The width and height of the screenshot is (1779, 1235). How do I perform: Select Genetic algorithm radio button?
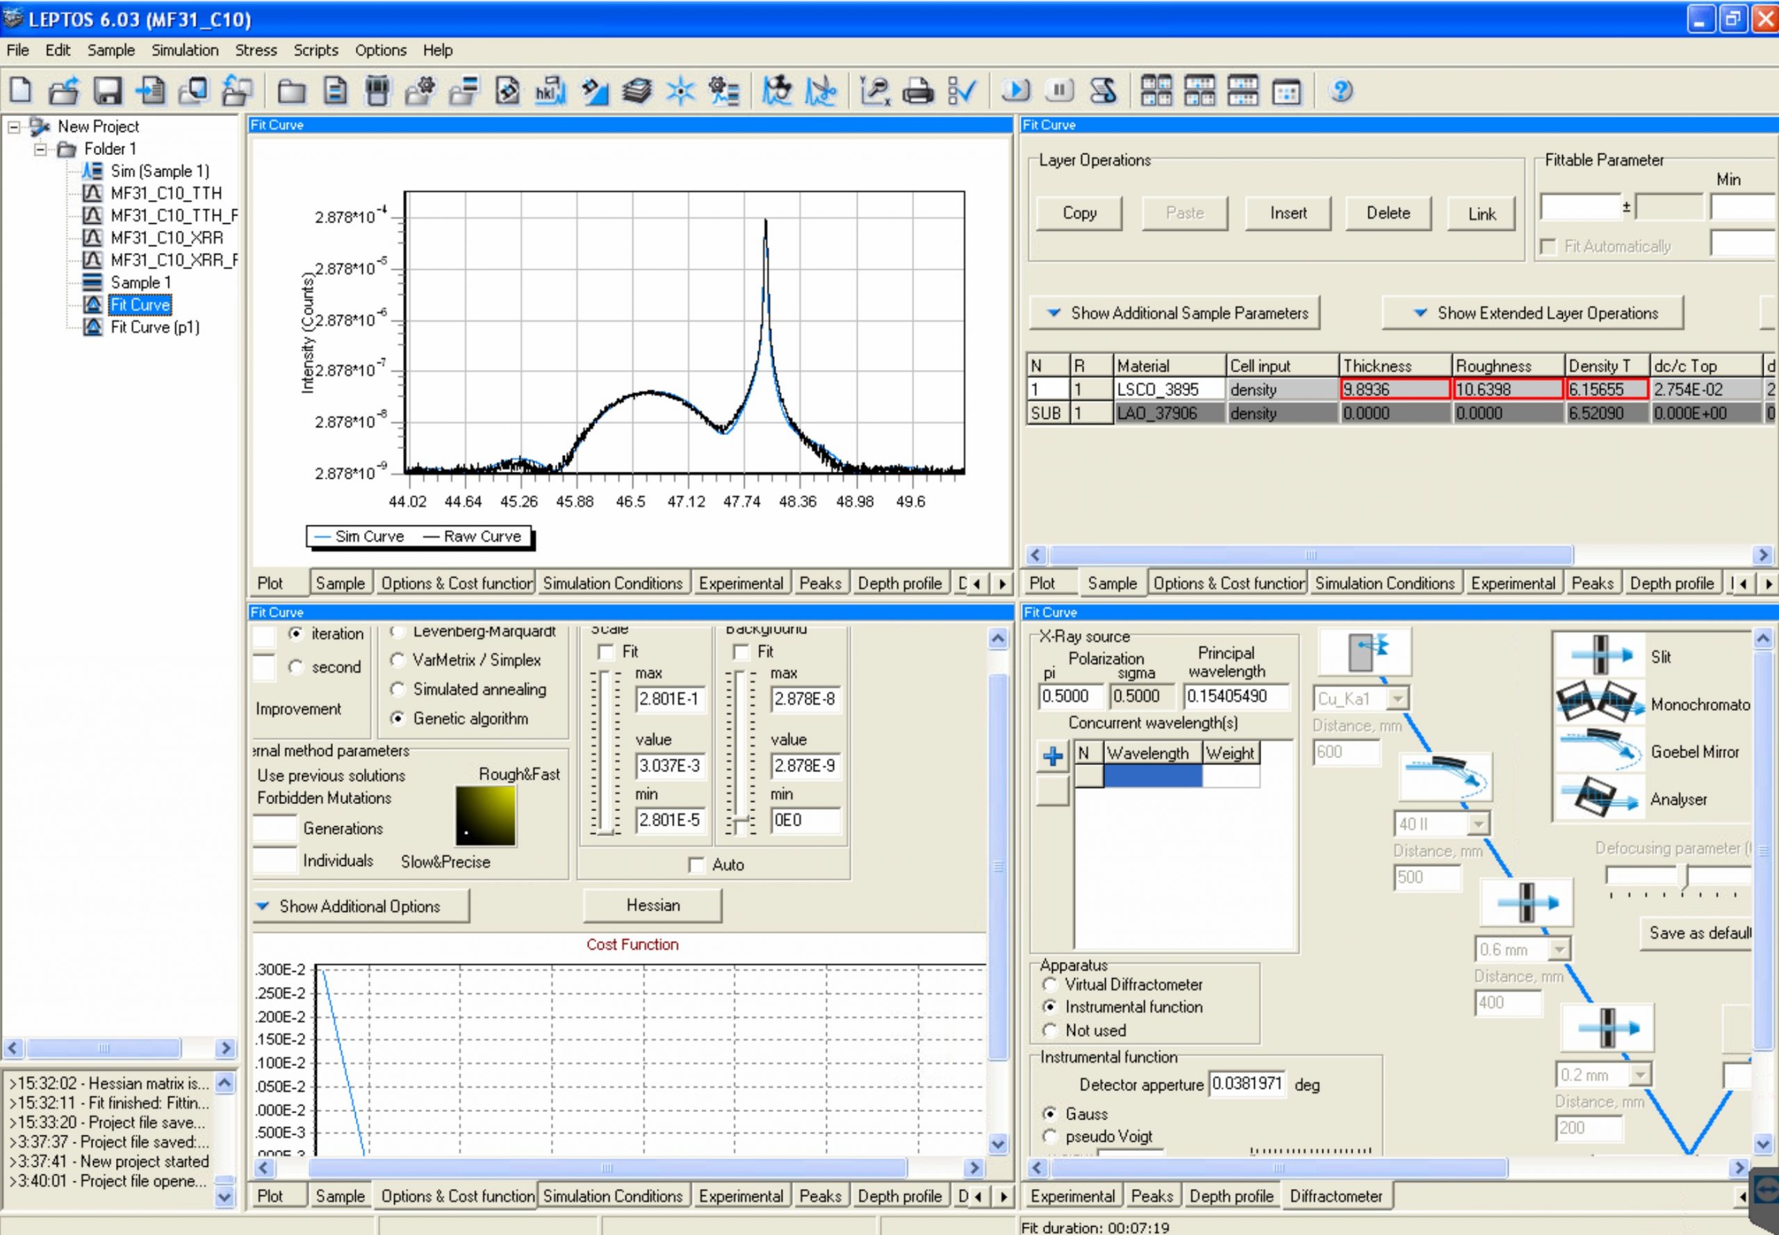click(x=400, y=717)
